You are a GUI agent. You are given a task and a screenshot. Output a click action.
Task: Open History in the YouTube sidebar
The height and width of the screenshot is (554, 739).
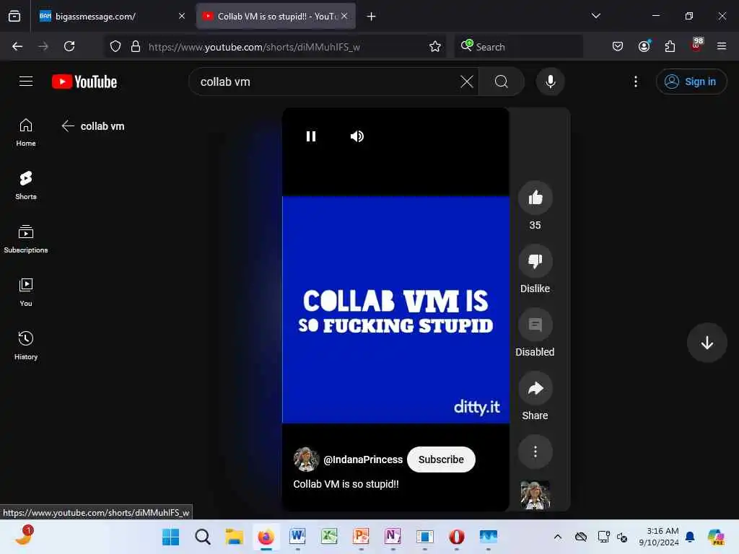coord(26,346)
